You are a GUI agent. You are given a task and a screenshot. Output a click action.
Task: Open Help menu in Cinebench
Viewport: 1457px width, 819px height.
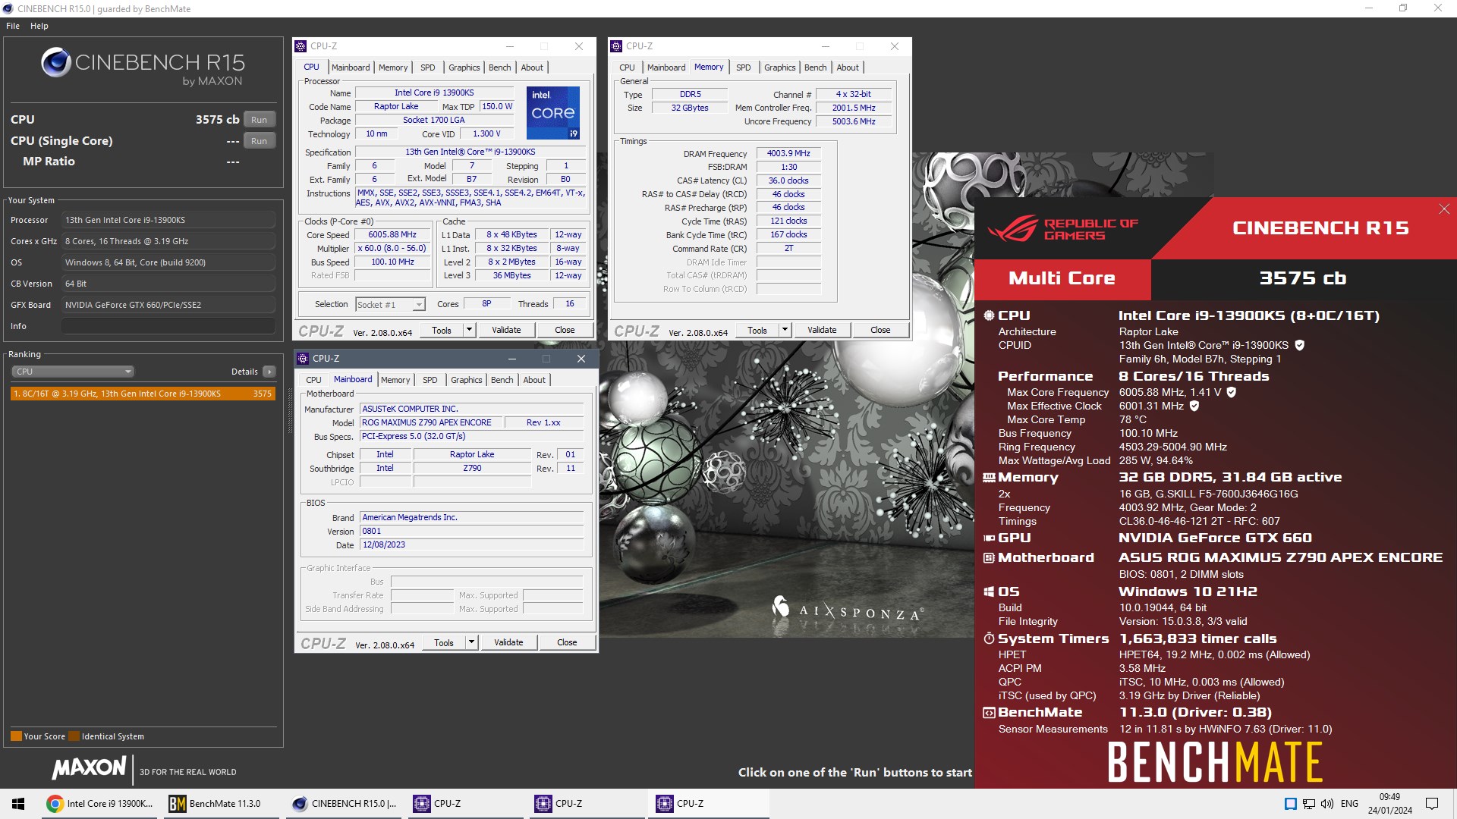pyautogui.click(x=39, y=26)
